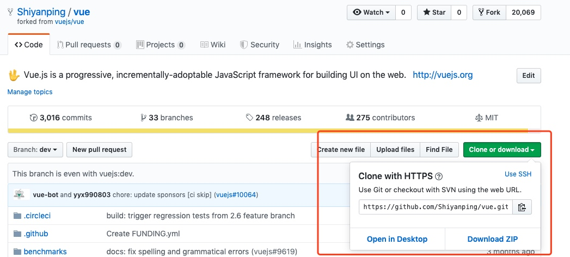Viewport: 570px width, 257px height.
Task: View the 33 branches
Action: (x=167, y=118)
